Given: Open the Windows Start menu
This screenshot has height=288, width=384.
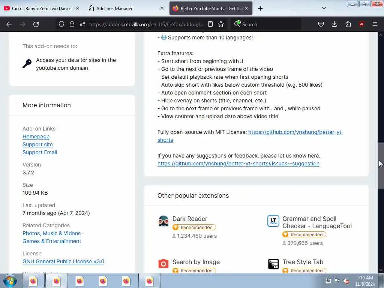Looking at the screenshot, I should tap(10, 281).
